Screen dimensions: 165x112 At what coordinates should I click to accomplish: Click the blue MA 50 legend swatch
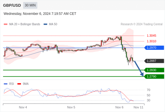45,24
